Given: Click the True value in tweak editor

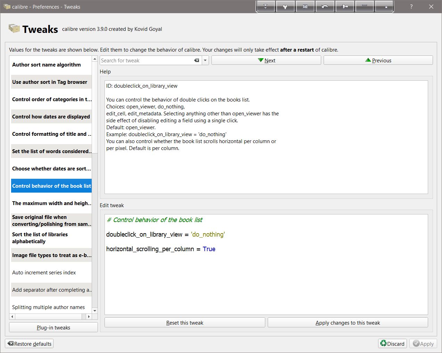Looking at the screenshot, I should click(209, 249).
